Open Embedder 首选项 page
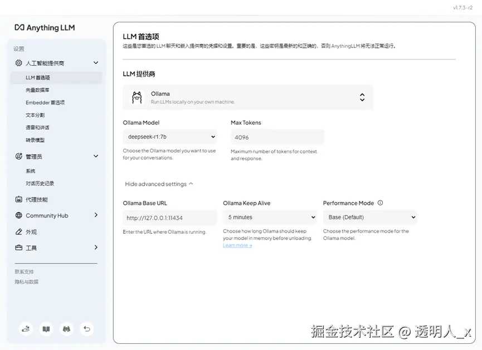This screenshot has height=350, width=482. pos(45,102)
